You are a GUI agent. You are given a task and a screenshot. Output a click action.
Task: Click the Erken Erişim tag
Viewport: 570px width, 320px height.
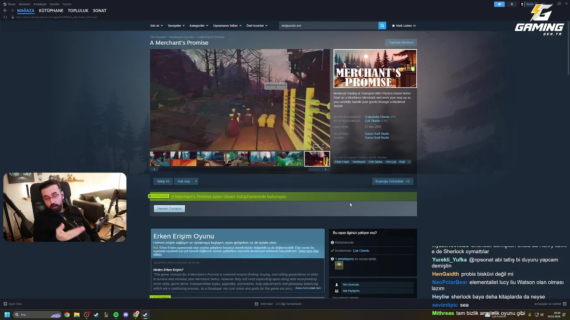[x=342, y=162]
